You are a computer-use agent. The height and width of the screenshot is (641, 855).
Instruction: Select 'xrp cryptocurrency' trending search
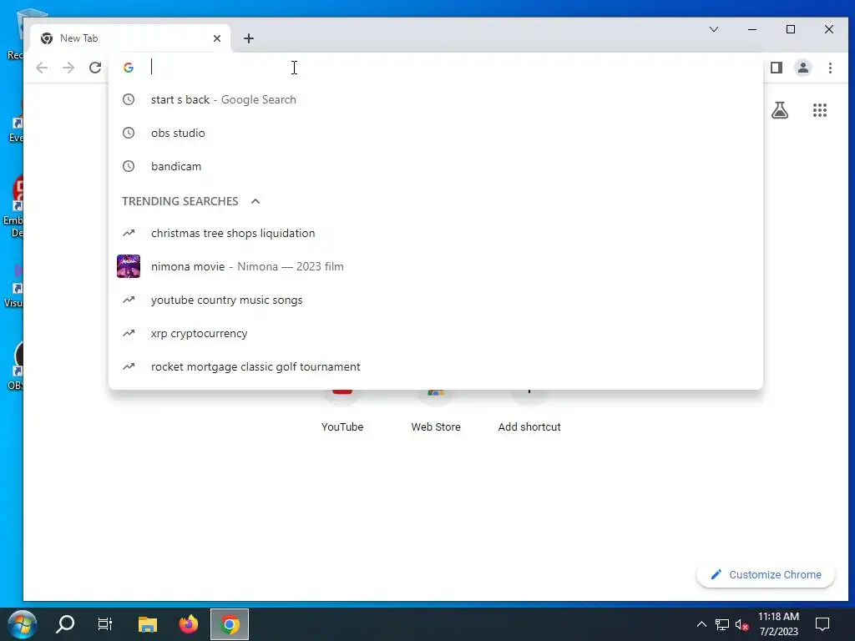point(436,334)
